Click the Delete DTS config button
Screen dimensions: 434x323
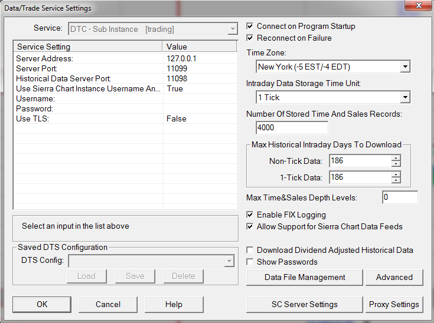point(184,276)
